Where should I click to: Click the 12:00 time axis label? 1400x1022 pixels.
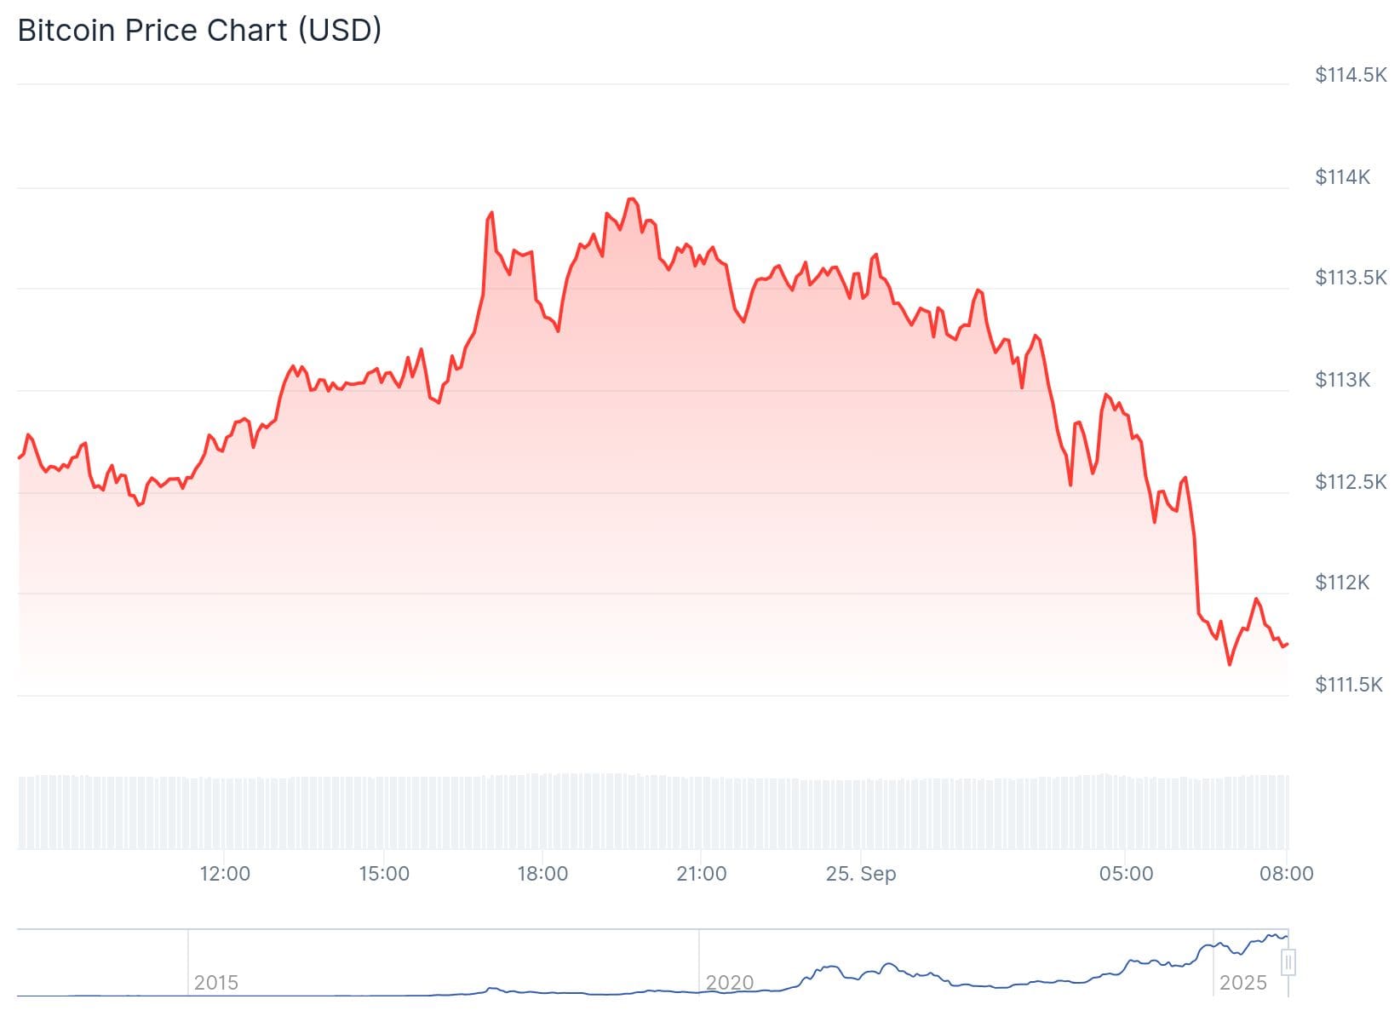[225, 874]
